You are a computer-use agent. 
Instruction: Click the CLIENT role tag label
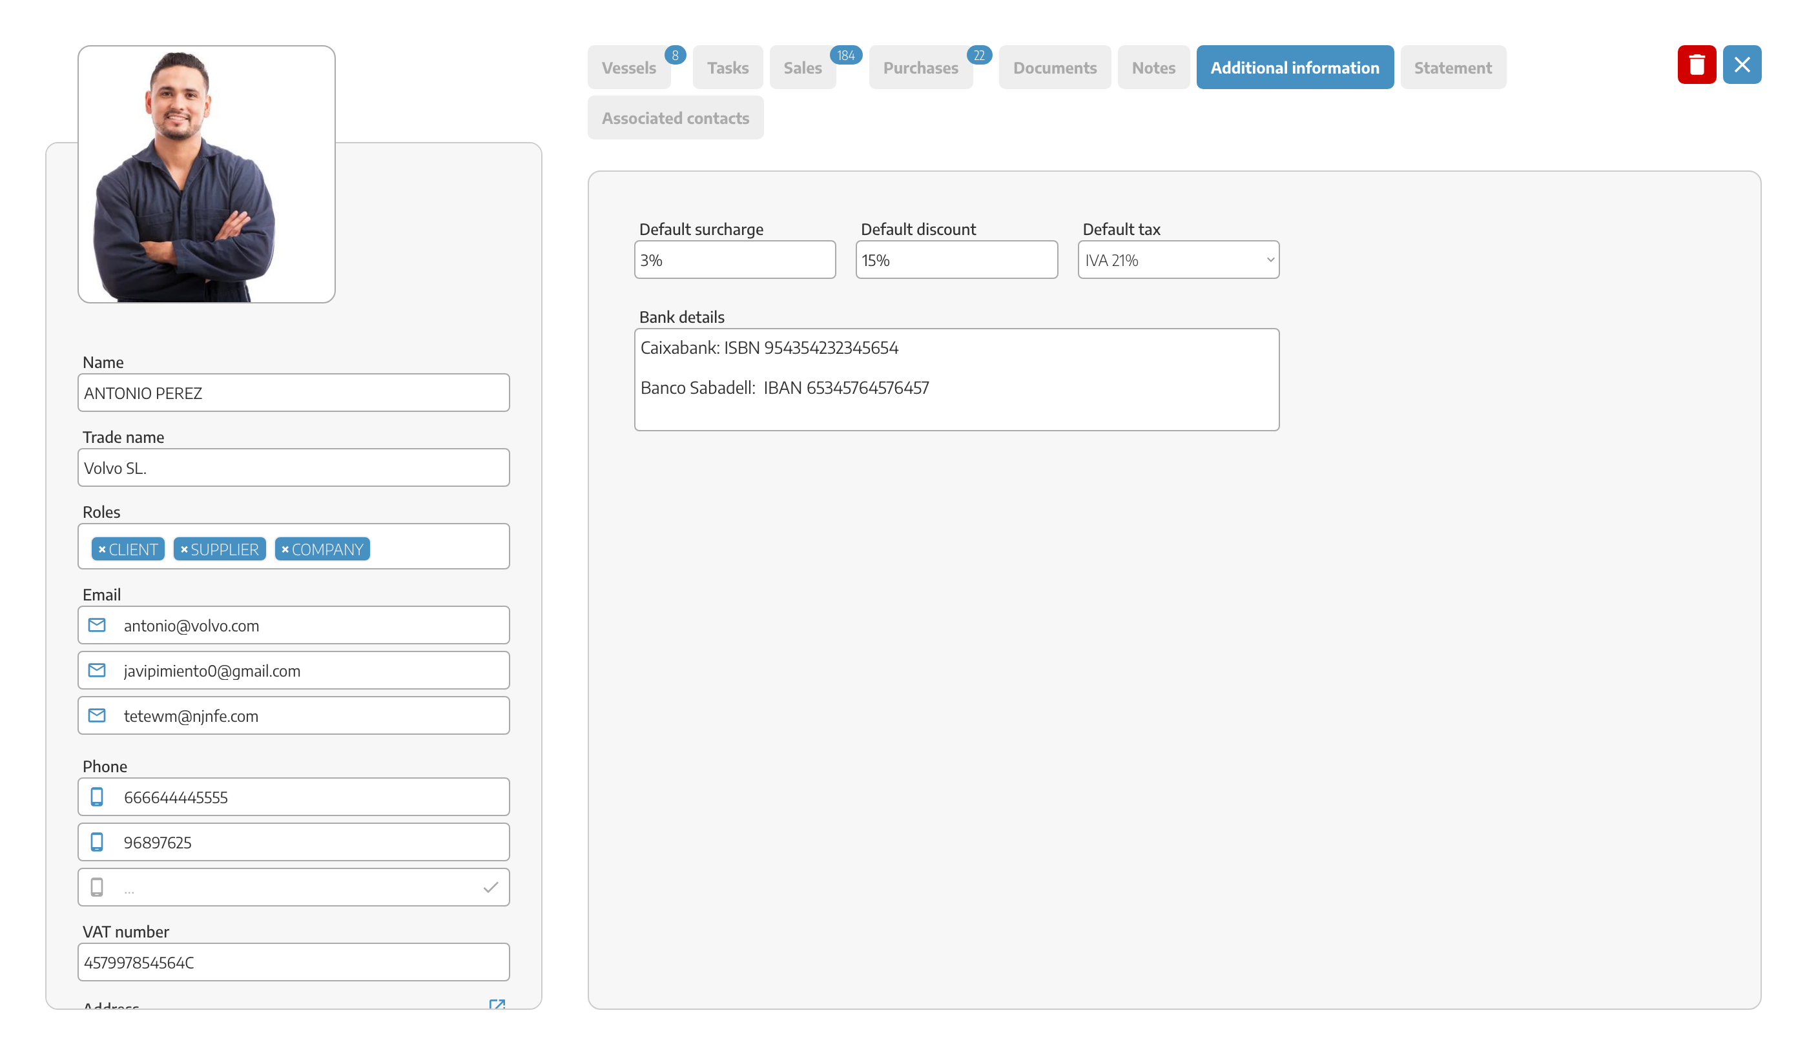coord(134,549)
